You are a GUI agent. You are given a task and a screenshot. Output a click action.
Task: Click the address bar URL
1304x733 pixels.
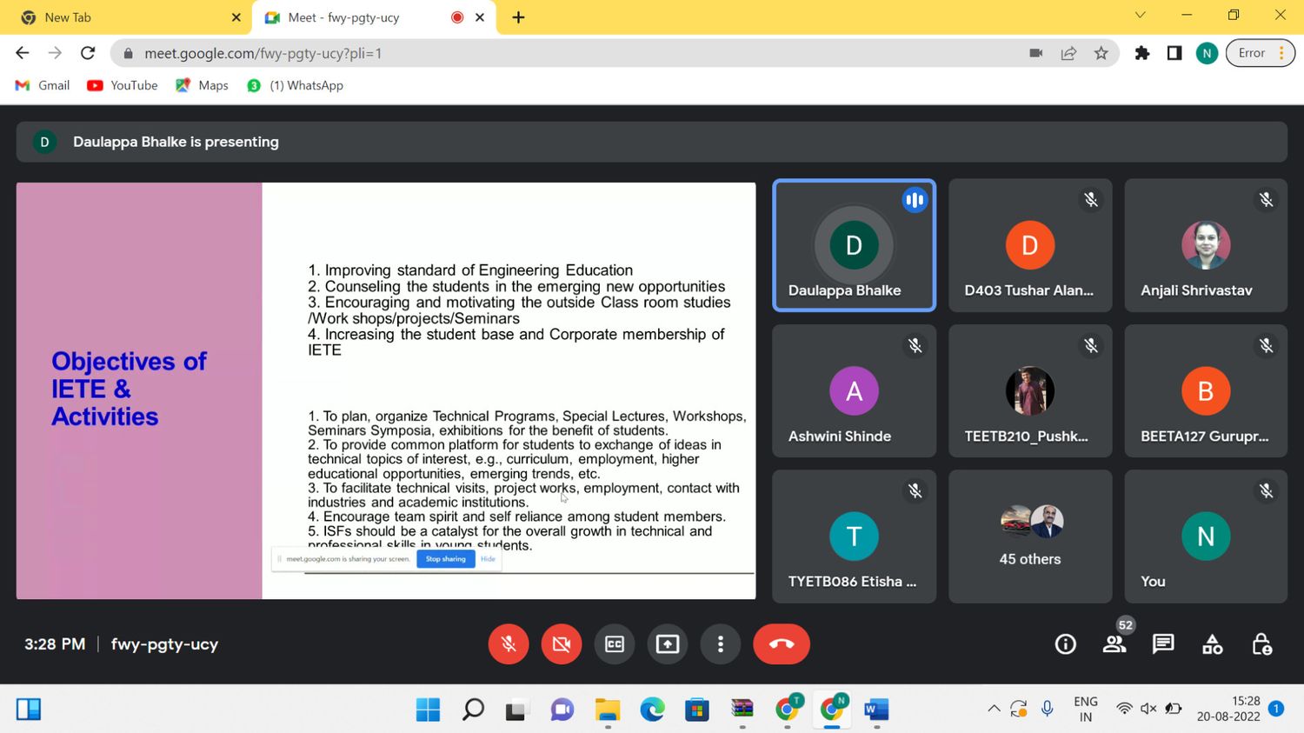(263, 53)
